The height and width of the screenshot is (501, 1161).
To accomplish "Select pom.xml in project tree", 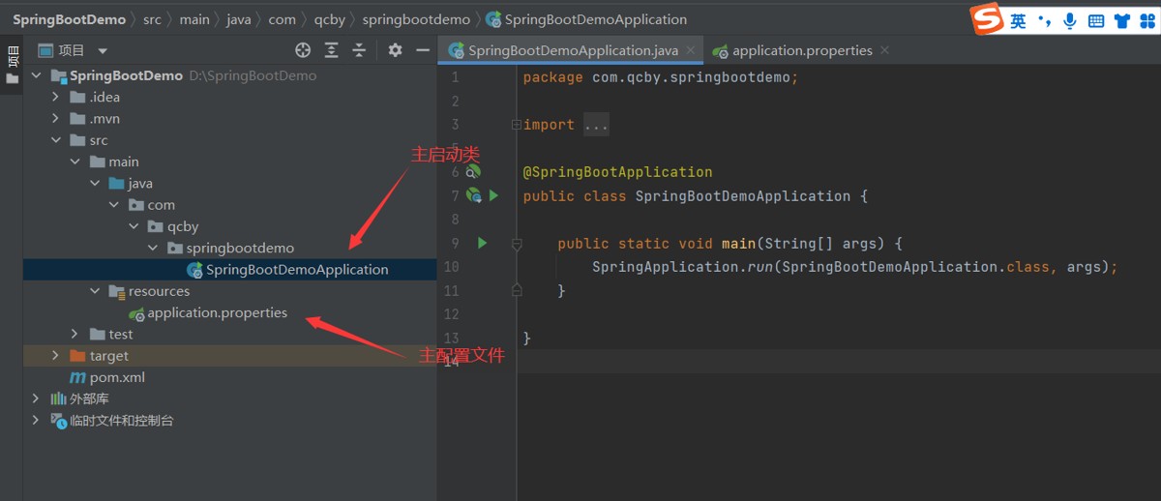I will coord(117,377).
